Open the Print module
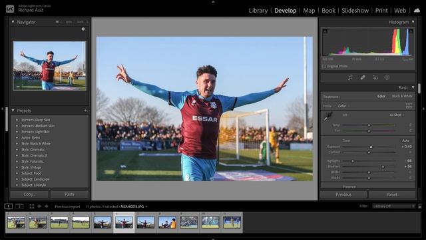Viewport: 426px width, 240px height. pos(381,11)
